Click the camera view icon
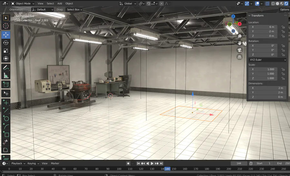Viewport: 290px width, 176px height. pyautogui.click(x=239, y=50)
